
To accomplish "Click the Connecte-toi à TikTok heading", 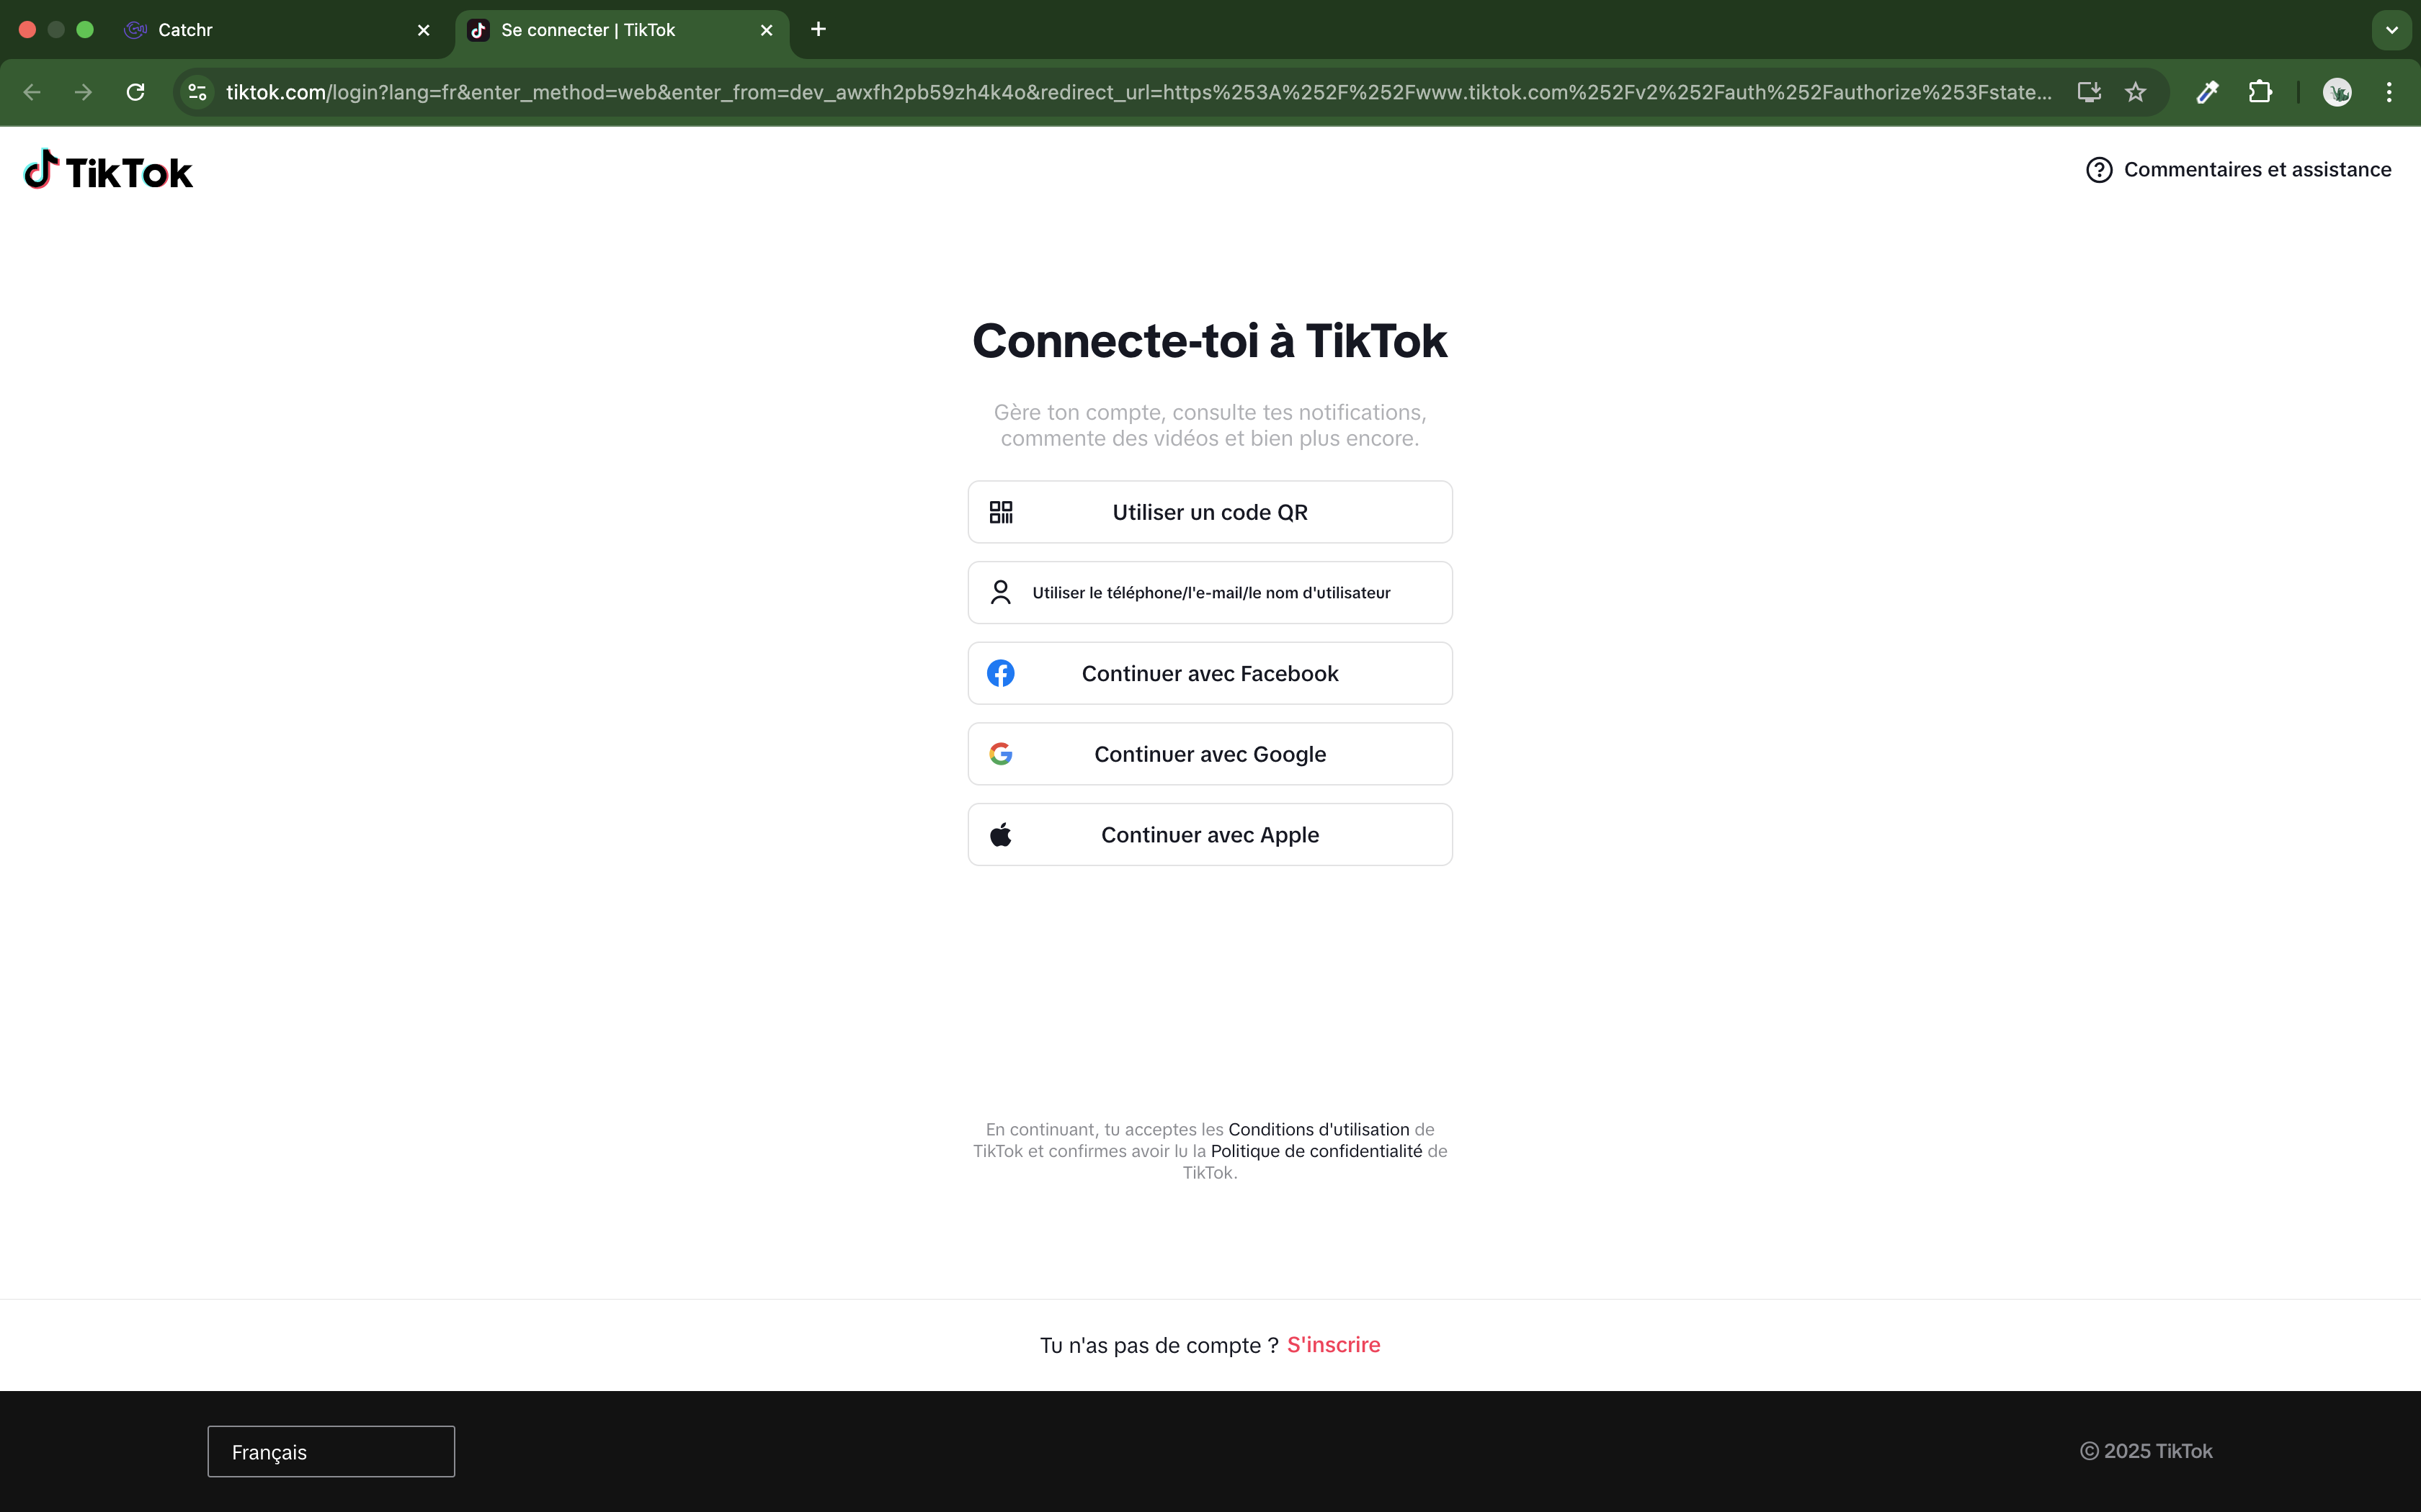I will [1210, 341].
